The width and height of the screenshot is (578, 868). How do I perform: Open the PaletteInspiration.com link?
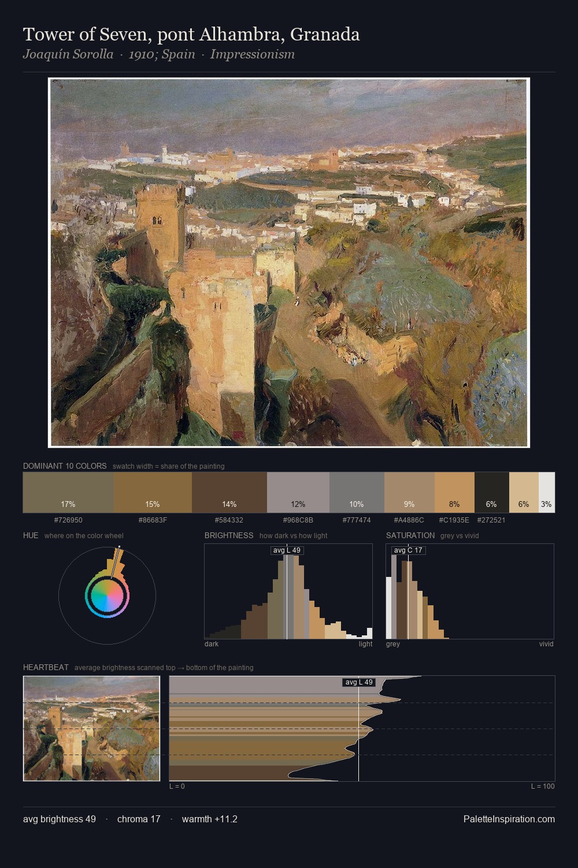tap(509, 819)
